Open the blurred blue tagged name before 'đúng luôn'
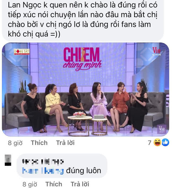Viewport: 175px width, 191px height. click(43, 171)
